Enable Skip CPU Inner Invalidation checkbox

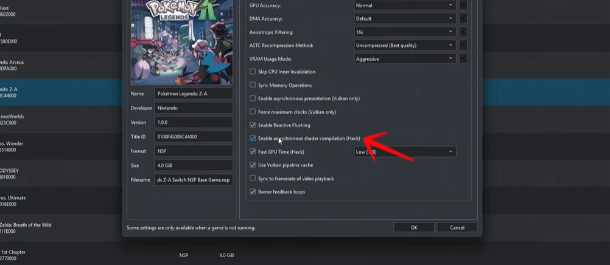[253, 72]
